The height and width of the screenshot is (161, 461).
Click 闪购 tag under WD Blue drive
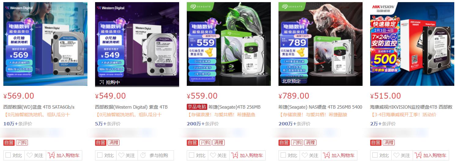click(22, 142)
